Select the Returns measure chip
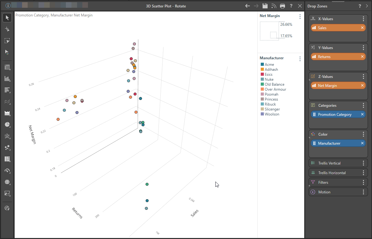This screenshot has width=372, height=239. (338, 56)
